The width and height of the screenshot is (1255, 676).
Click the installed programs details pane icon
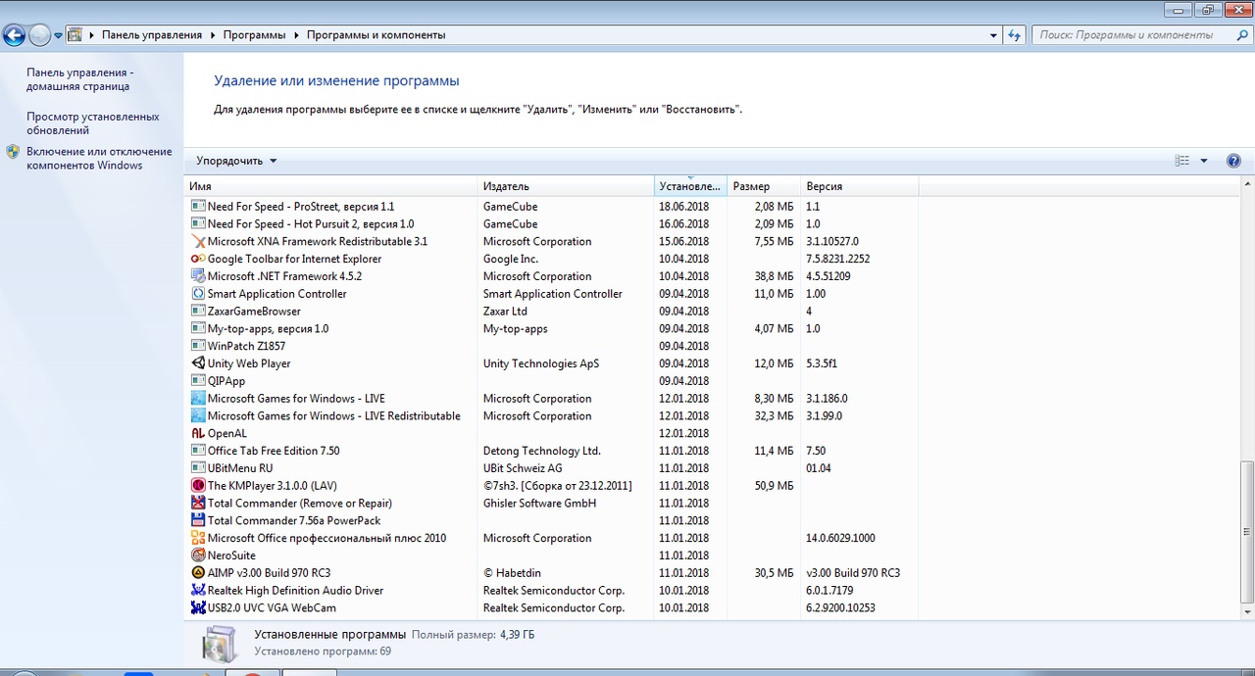tap(220, 644)
